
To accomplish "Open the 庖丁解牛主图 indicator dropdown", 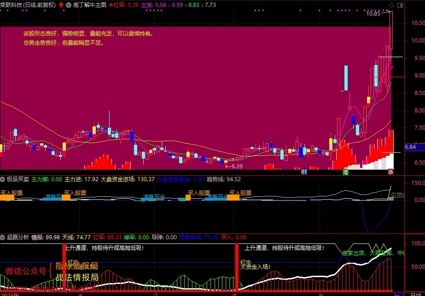I will pyautogui.click(x=69, y=5).
